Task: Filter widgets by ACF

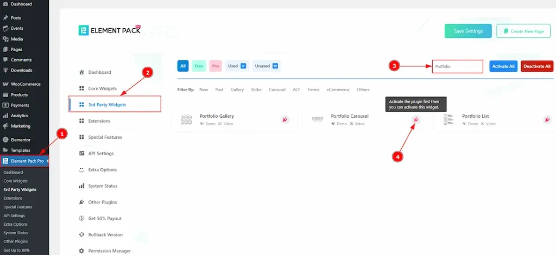Action: (x=296, y=90)
